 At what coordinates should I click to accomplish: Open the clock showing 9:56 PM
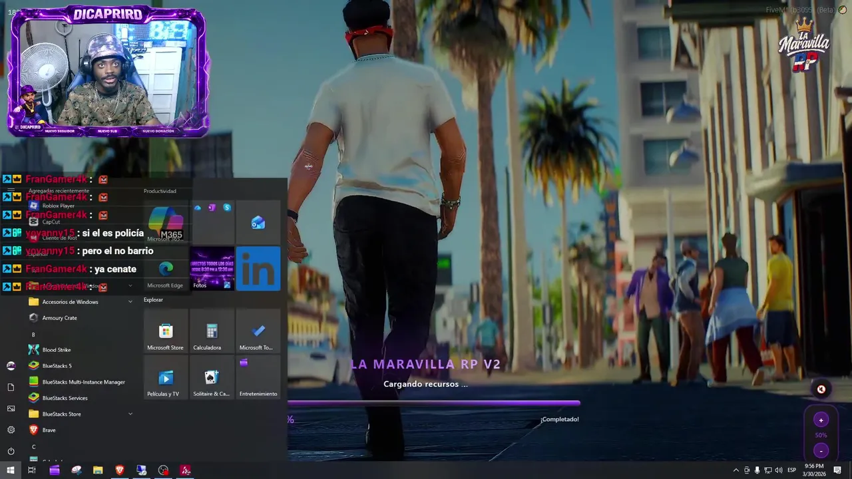tap(813, 470)
